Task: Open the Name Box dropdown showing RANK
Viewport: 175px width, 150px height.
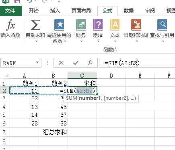Action: (x=37, y=62)
